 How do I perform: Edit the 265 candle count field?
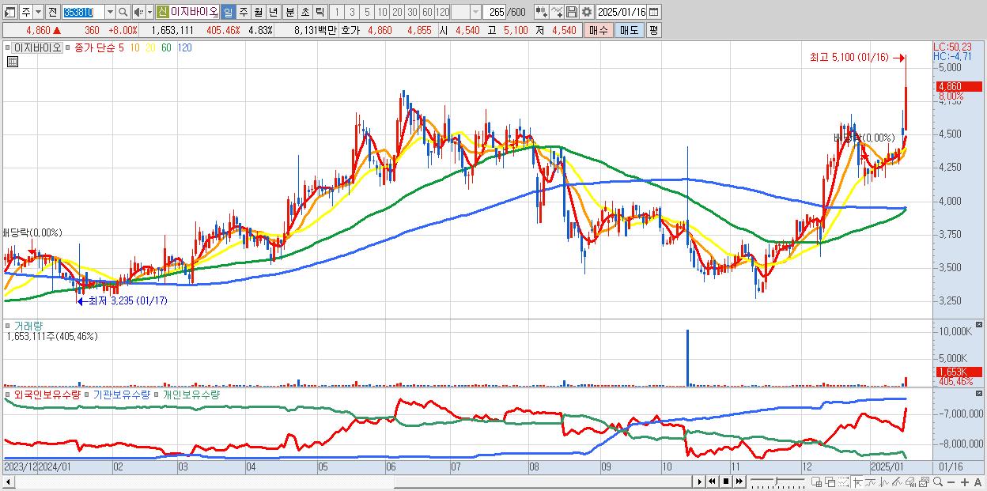[x=494, y=12]
